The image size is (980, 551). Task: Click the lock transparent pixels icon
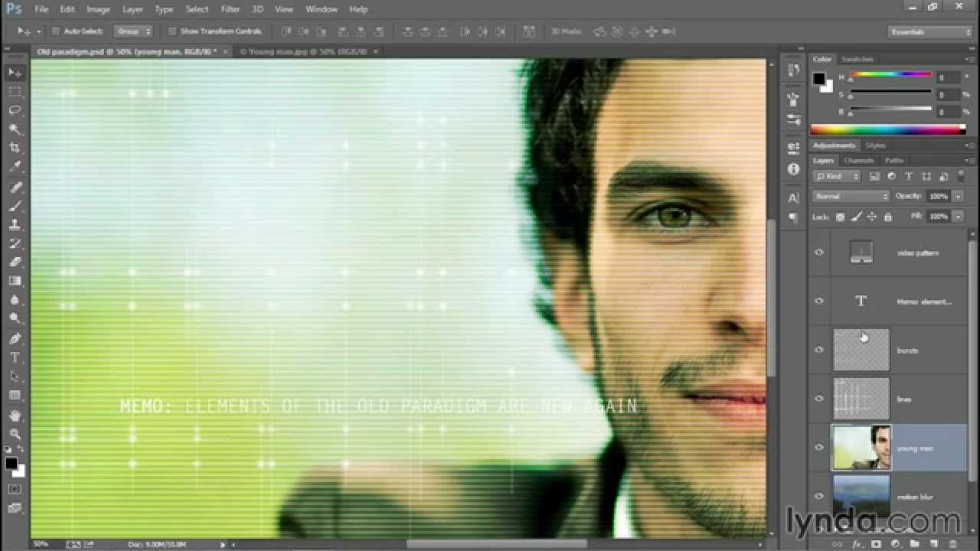point(840,217)
